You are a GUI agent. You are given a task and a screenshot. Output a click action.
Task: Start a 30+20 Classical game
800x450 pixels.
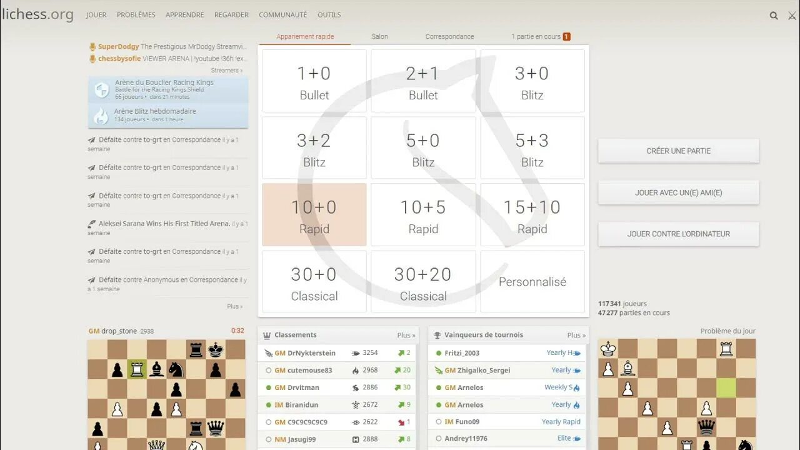pos(423,282)
